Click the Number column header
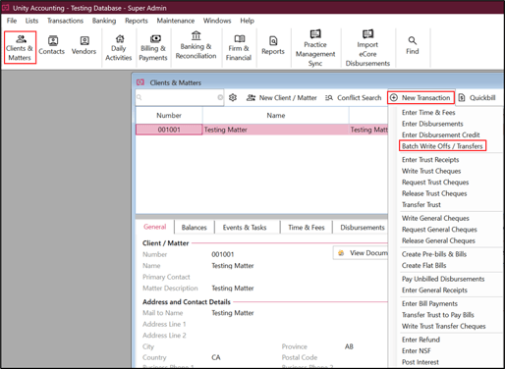This screenshot has height=369, width=505. click(x=169, y=116)
